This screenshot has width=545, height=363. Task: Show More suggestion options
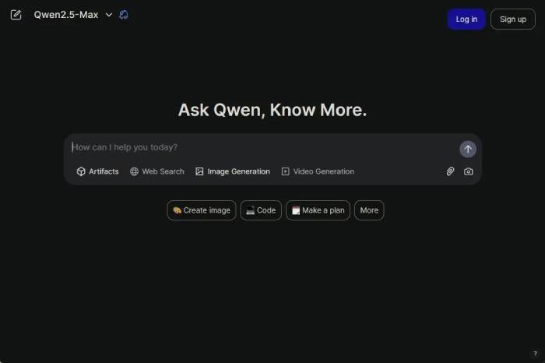pyautogui.click(x=369, y=210)
